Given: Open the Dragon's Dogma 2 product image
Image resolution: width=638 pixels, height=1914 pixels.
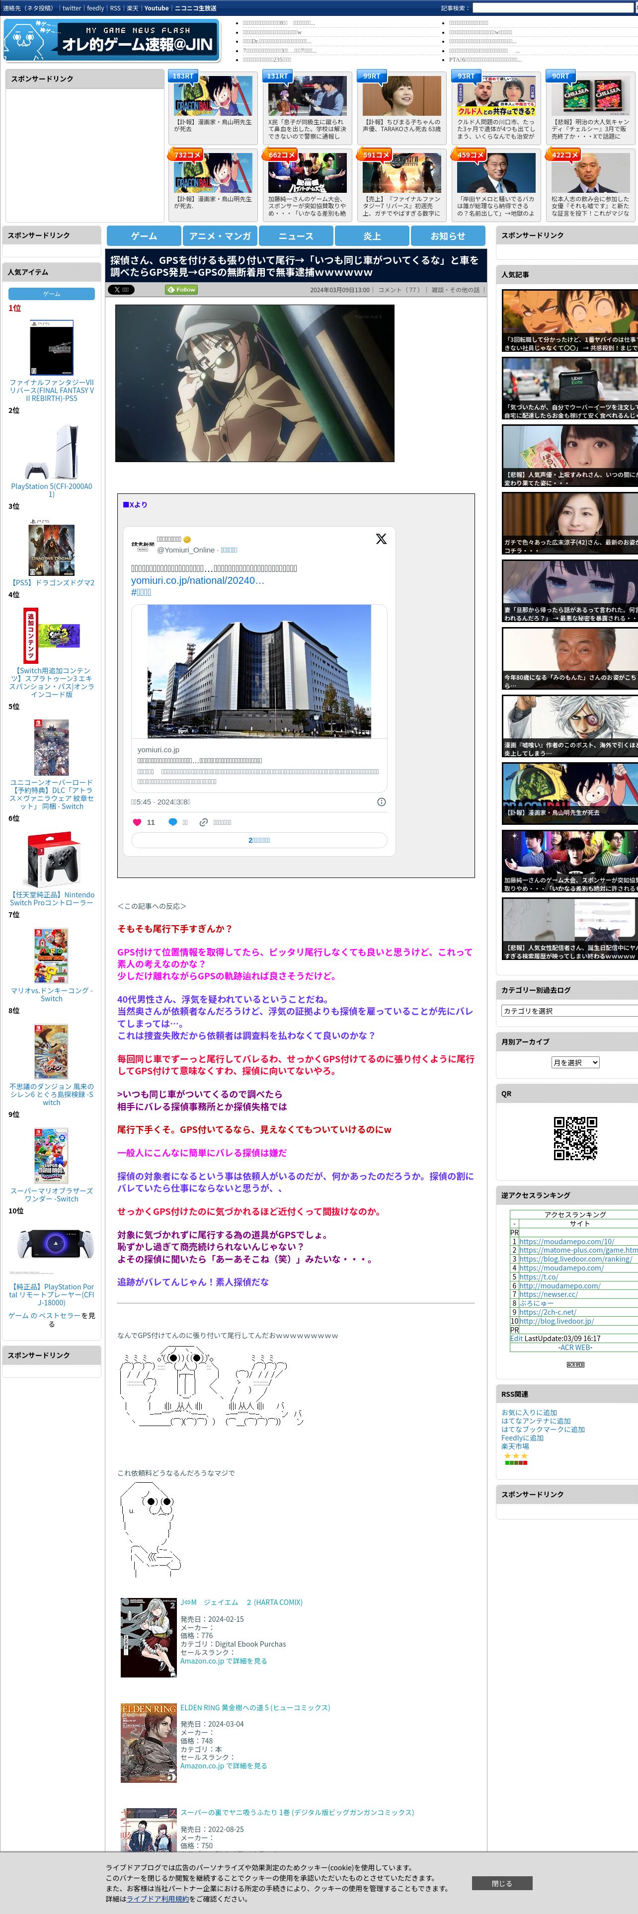Looking at the screenshot, I should (x=51, y=548).
